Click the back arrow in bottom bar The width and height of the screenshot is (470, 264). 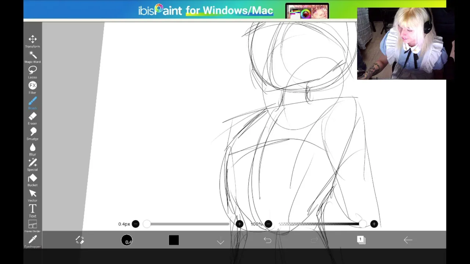pos(408,240)
